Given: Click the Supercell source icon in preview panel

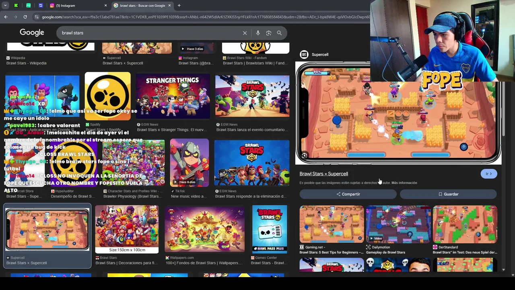Looking at the screenshot, I should point(304,54).
